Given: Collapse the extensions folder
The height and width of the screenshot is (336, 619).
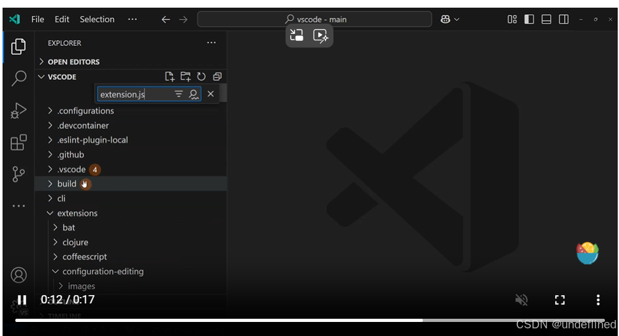Looking at the screenshot, I should pyautogui.click(x=131, y=213).
